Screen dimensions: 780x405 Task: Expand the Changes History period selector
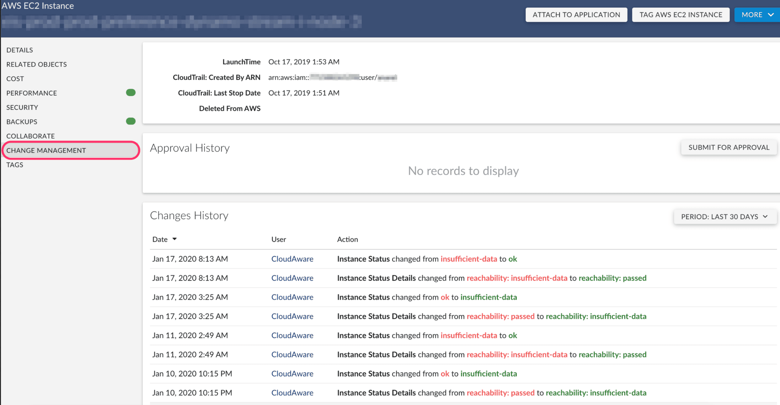(x=725, y=216)
